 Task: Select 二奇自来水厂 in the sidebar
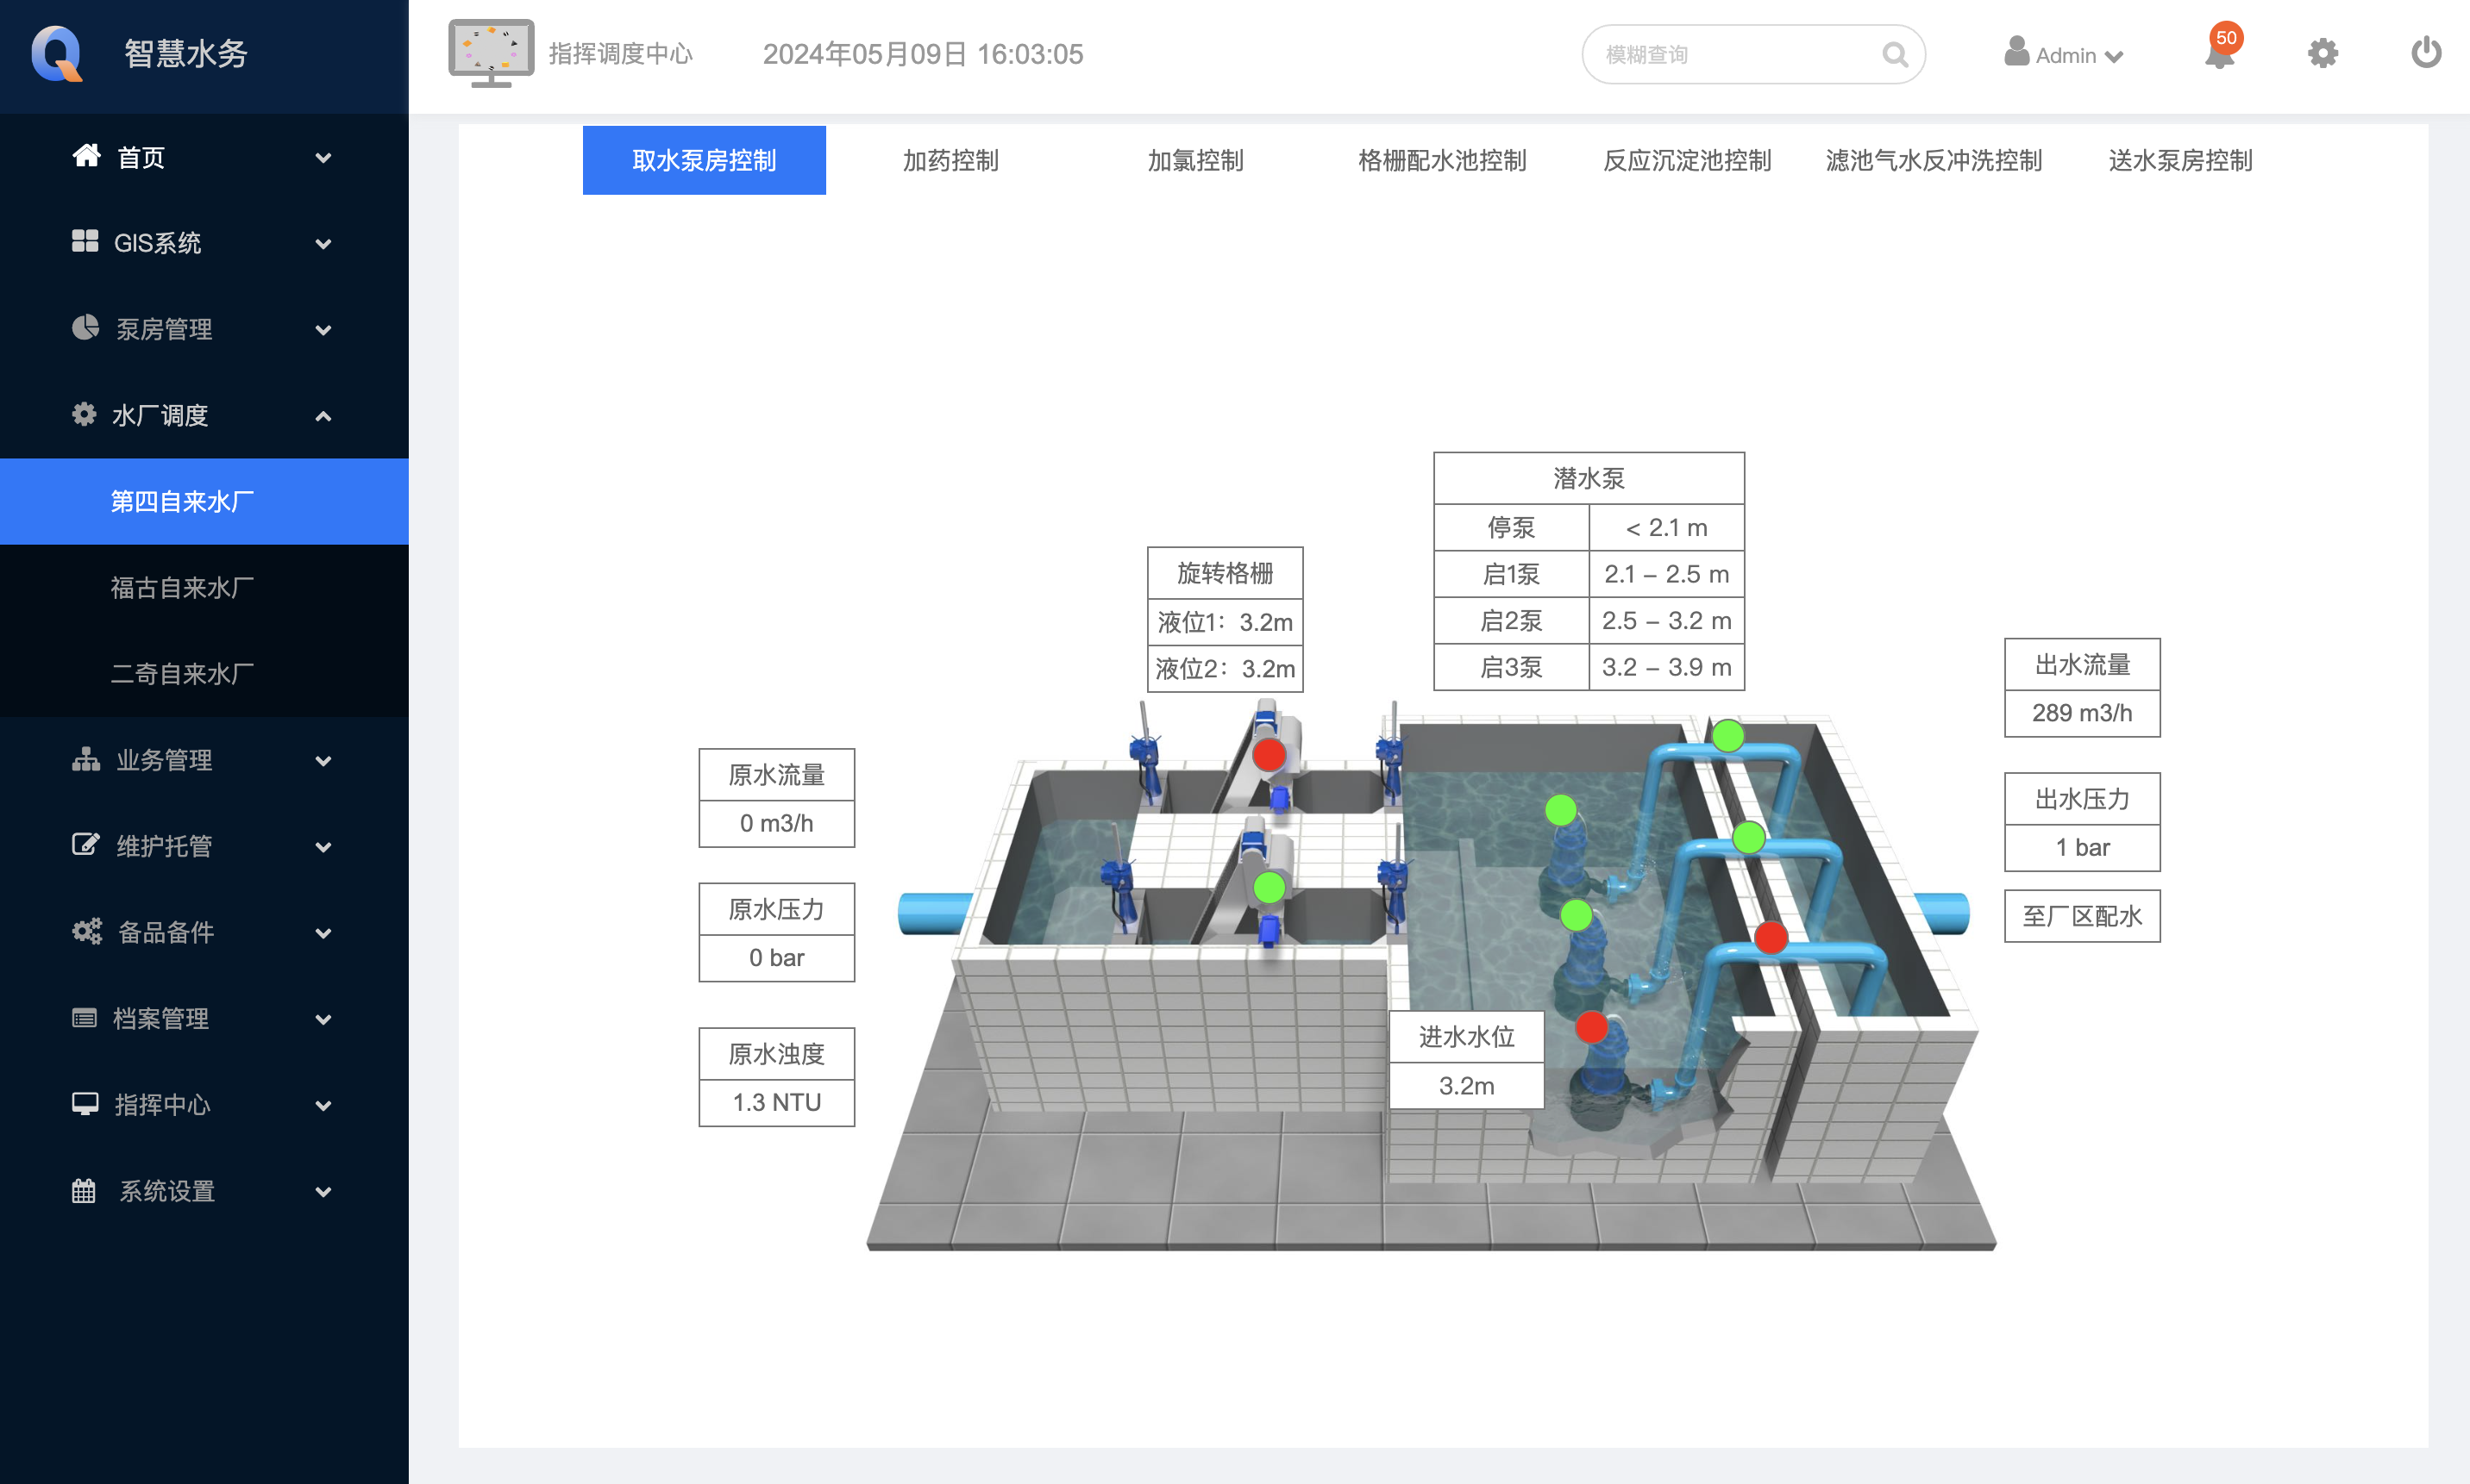(182, 673)
